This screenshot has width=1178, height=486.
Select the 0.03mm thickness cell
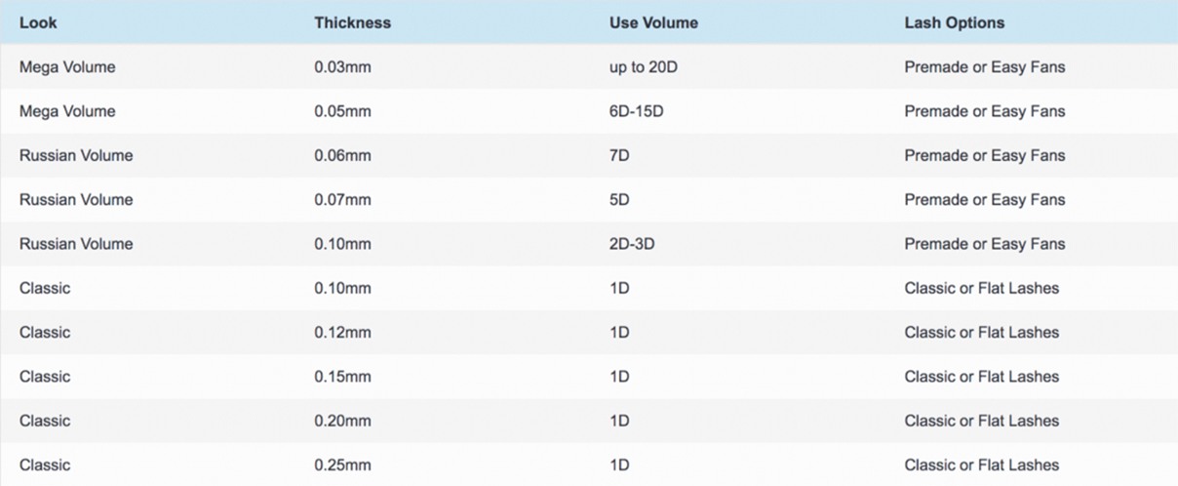click(342, 67)
